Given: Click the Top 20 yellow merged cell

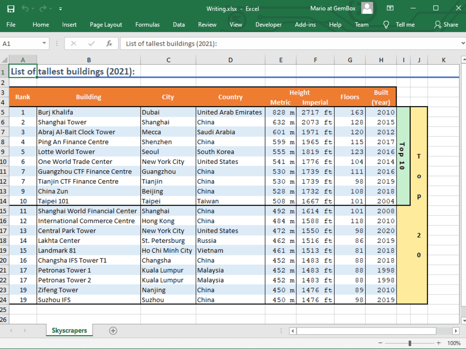Looking at the screenshot, I should point(419,205).
